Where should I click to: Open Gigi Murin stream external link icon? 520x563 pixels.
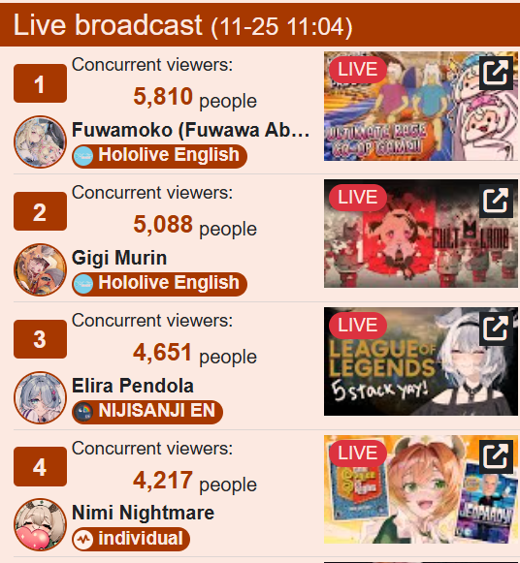click(x=496, y=201)
